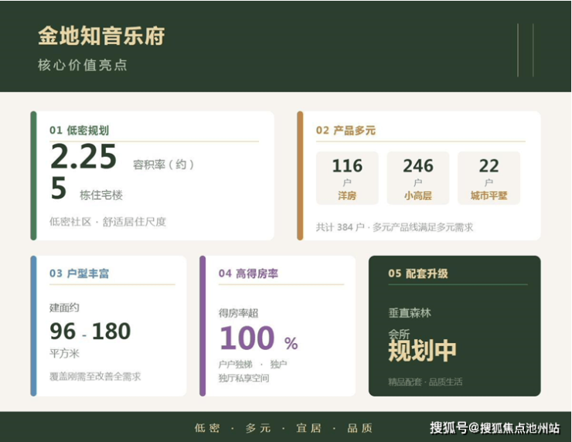Click the 共计 384 户 summary text
This screenshot has width=572, height=442.
click(394, 227)
